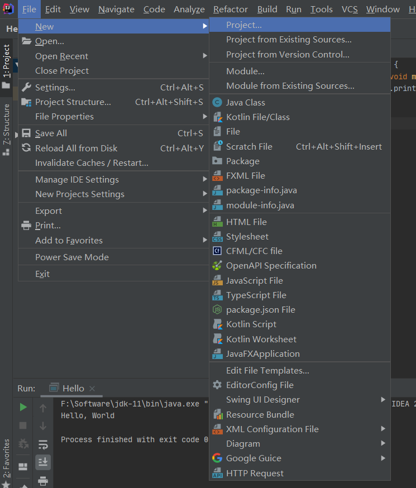
Task: Expand the Diagram submenu arrow
Action: click(383, 443)
